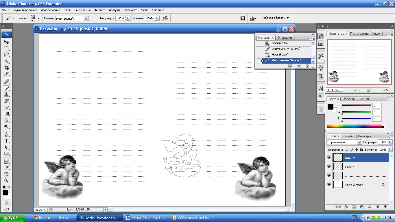Hide the Задний план layer

[x=329, y=184]
